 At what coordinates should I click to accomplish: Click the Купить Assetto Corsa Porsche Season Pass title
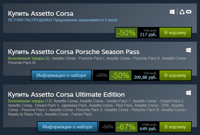[x=74, y=52]
